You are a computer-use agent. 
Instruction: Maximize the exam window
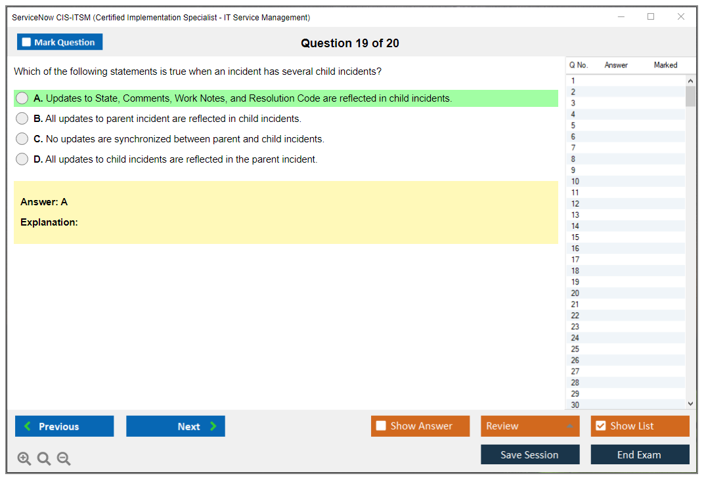[x=651, y=17]
